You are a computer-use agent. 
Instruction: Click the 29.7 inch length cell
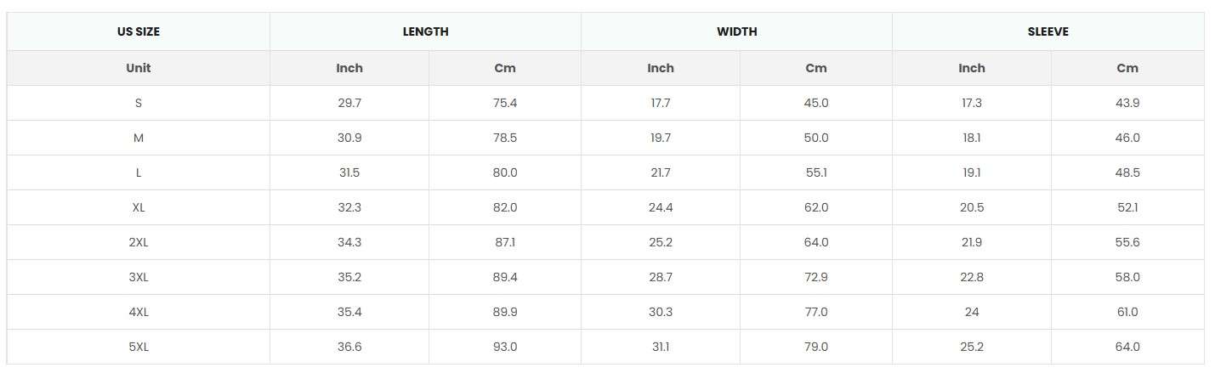349,103
